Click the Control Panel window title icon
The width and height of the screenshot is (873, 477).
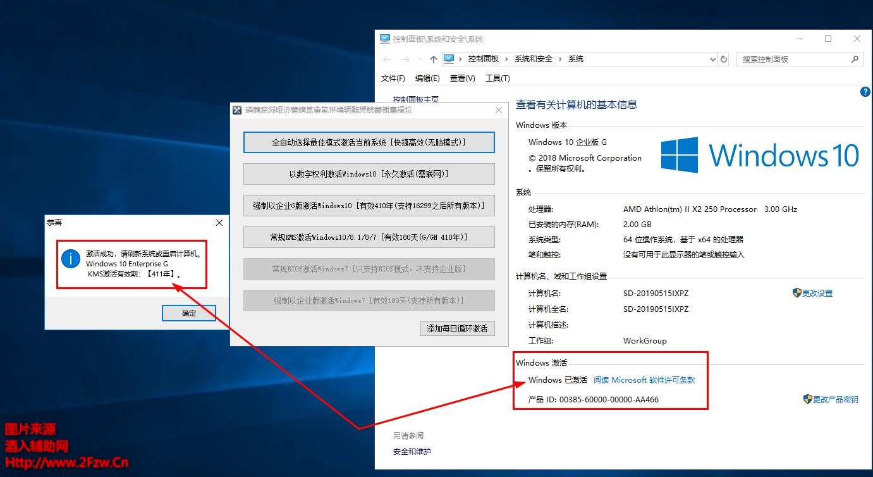point(385,39)
